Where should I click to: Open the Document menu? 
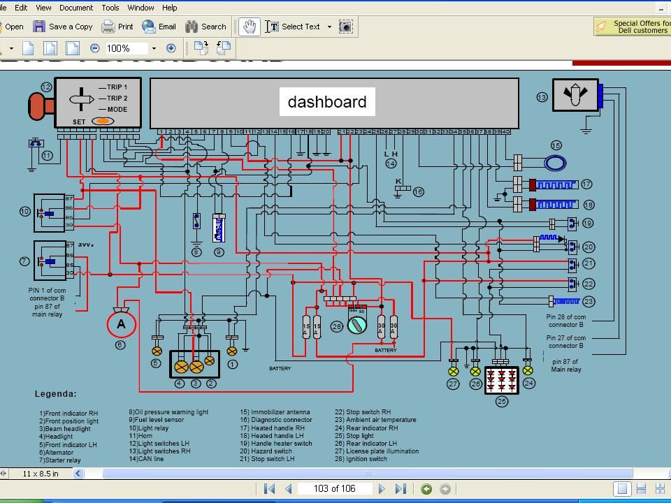(x=76, y=8)
